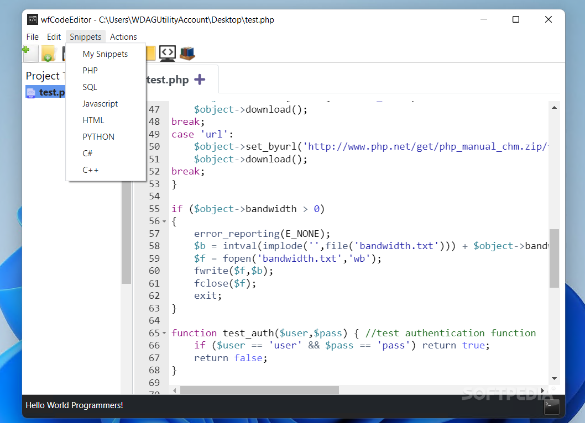The image size is (585, 423).
Task: Click the New File toolbar icon
Action: tap(30, 54)
